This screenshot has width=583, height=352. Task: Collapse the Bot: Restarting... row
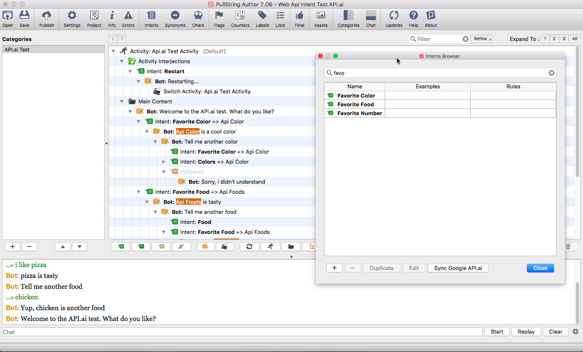138,81
